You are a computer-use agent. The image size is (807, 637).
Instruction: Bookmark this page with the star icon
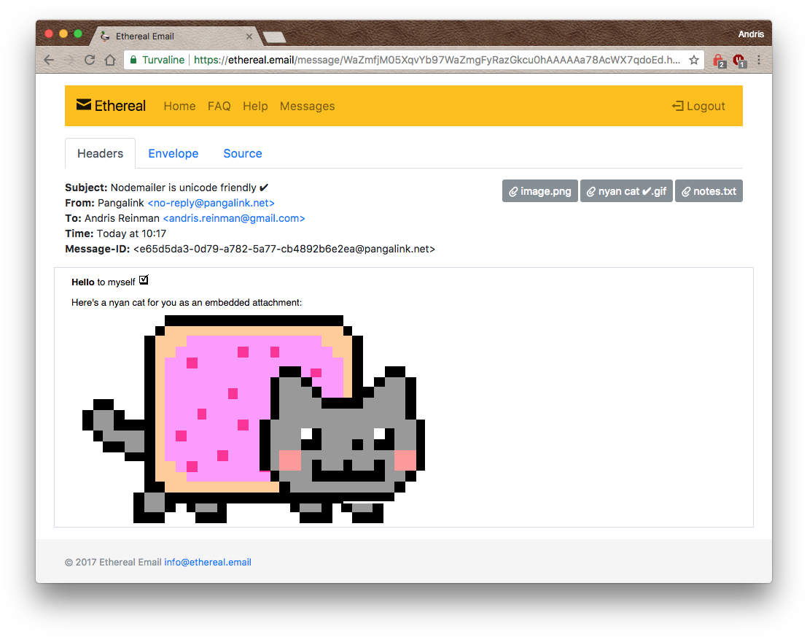point(694,60)
